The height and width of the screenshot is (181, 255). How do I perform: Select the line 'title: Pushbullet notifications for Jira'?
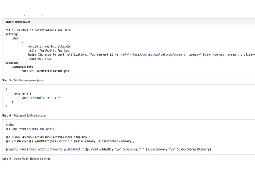pos(38,30)
